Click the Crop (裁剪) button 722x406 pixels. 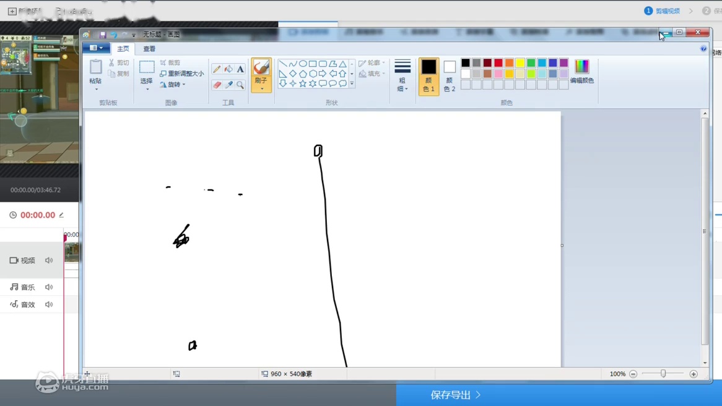[170, 63]
